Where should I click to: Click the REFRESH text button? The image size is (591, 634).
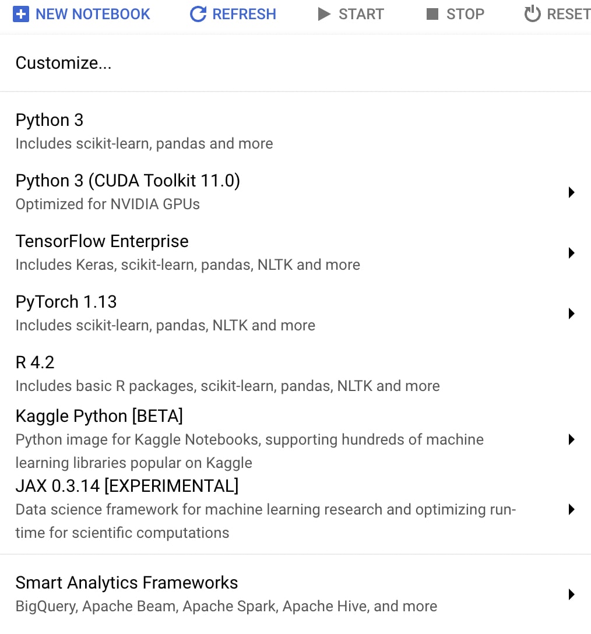click(244, 14)
